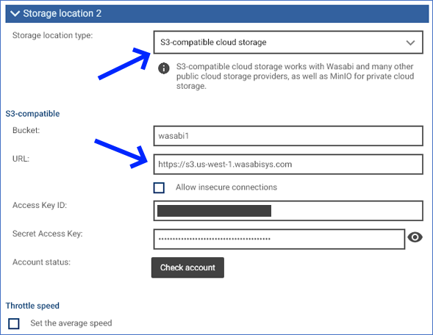Click the Check account button
Image resolution: width=433 pixels, height=335 pixels.
click(187, 267)
